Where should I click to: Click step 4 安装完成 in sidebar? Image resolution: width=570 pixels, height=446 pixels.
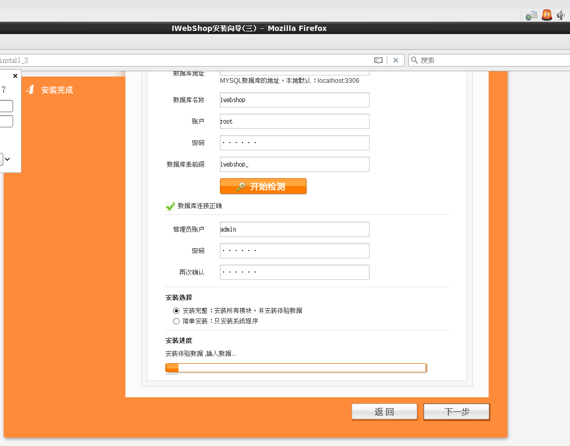pos(49,90)
